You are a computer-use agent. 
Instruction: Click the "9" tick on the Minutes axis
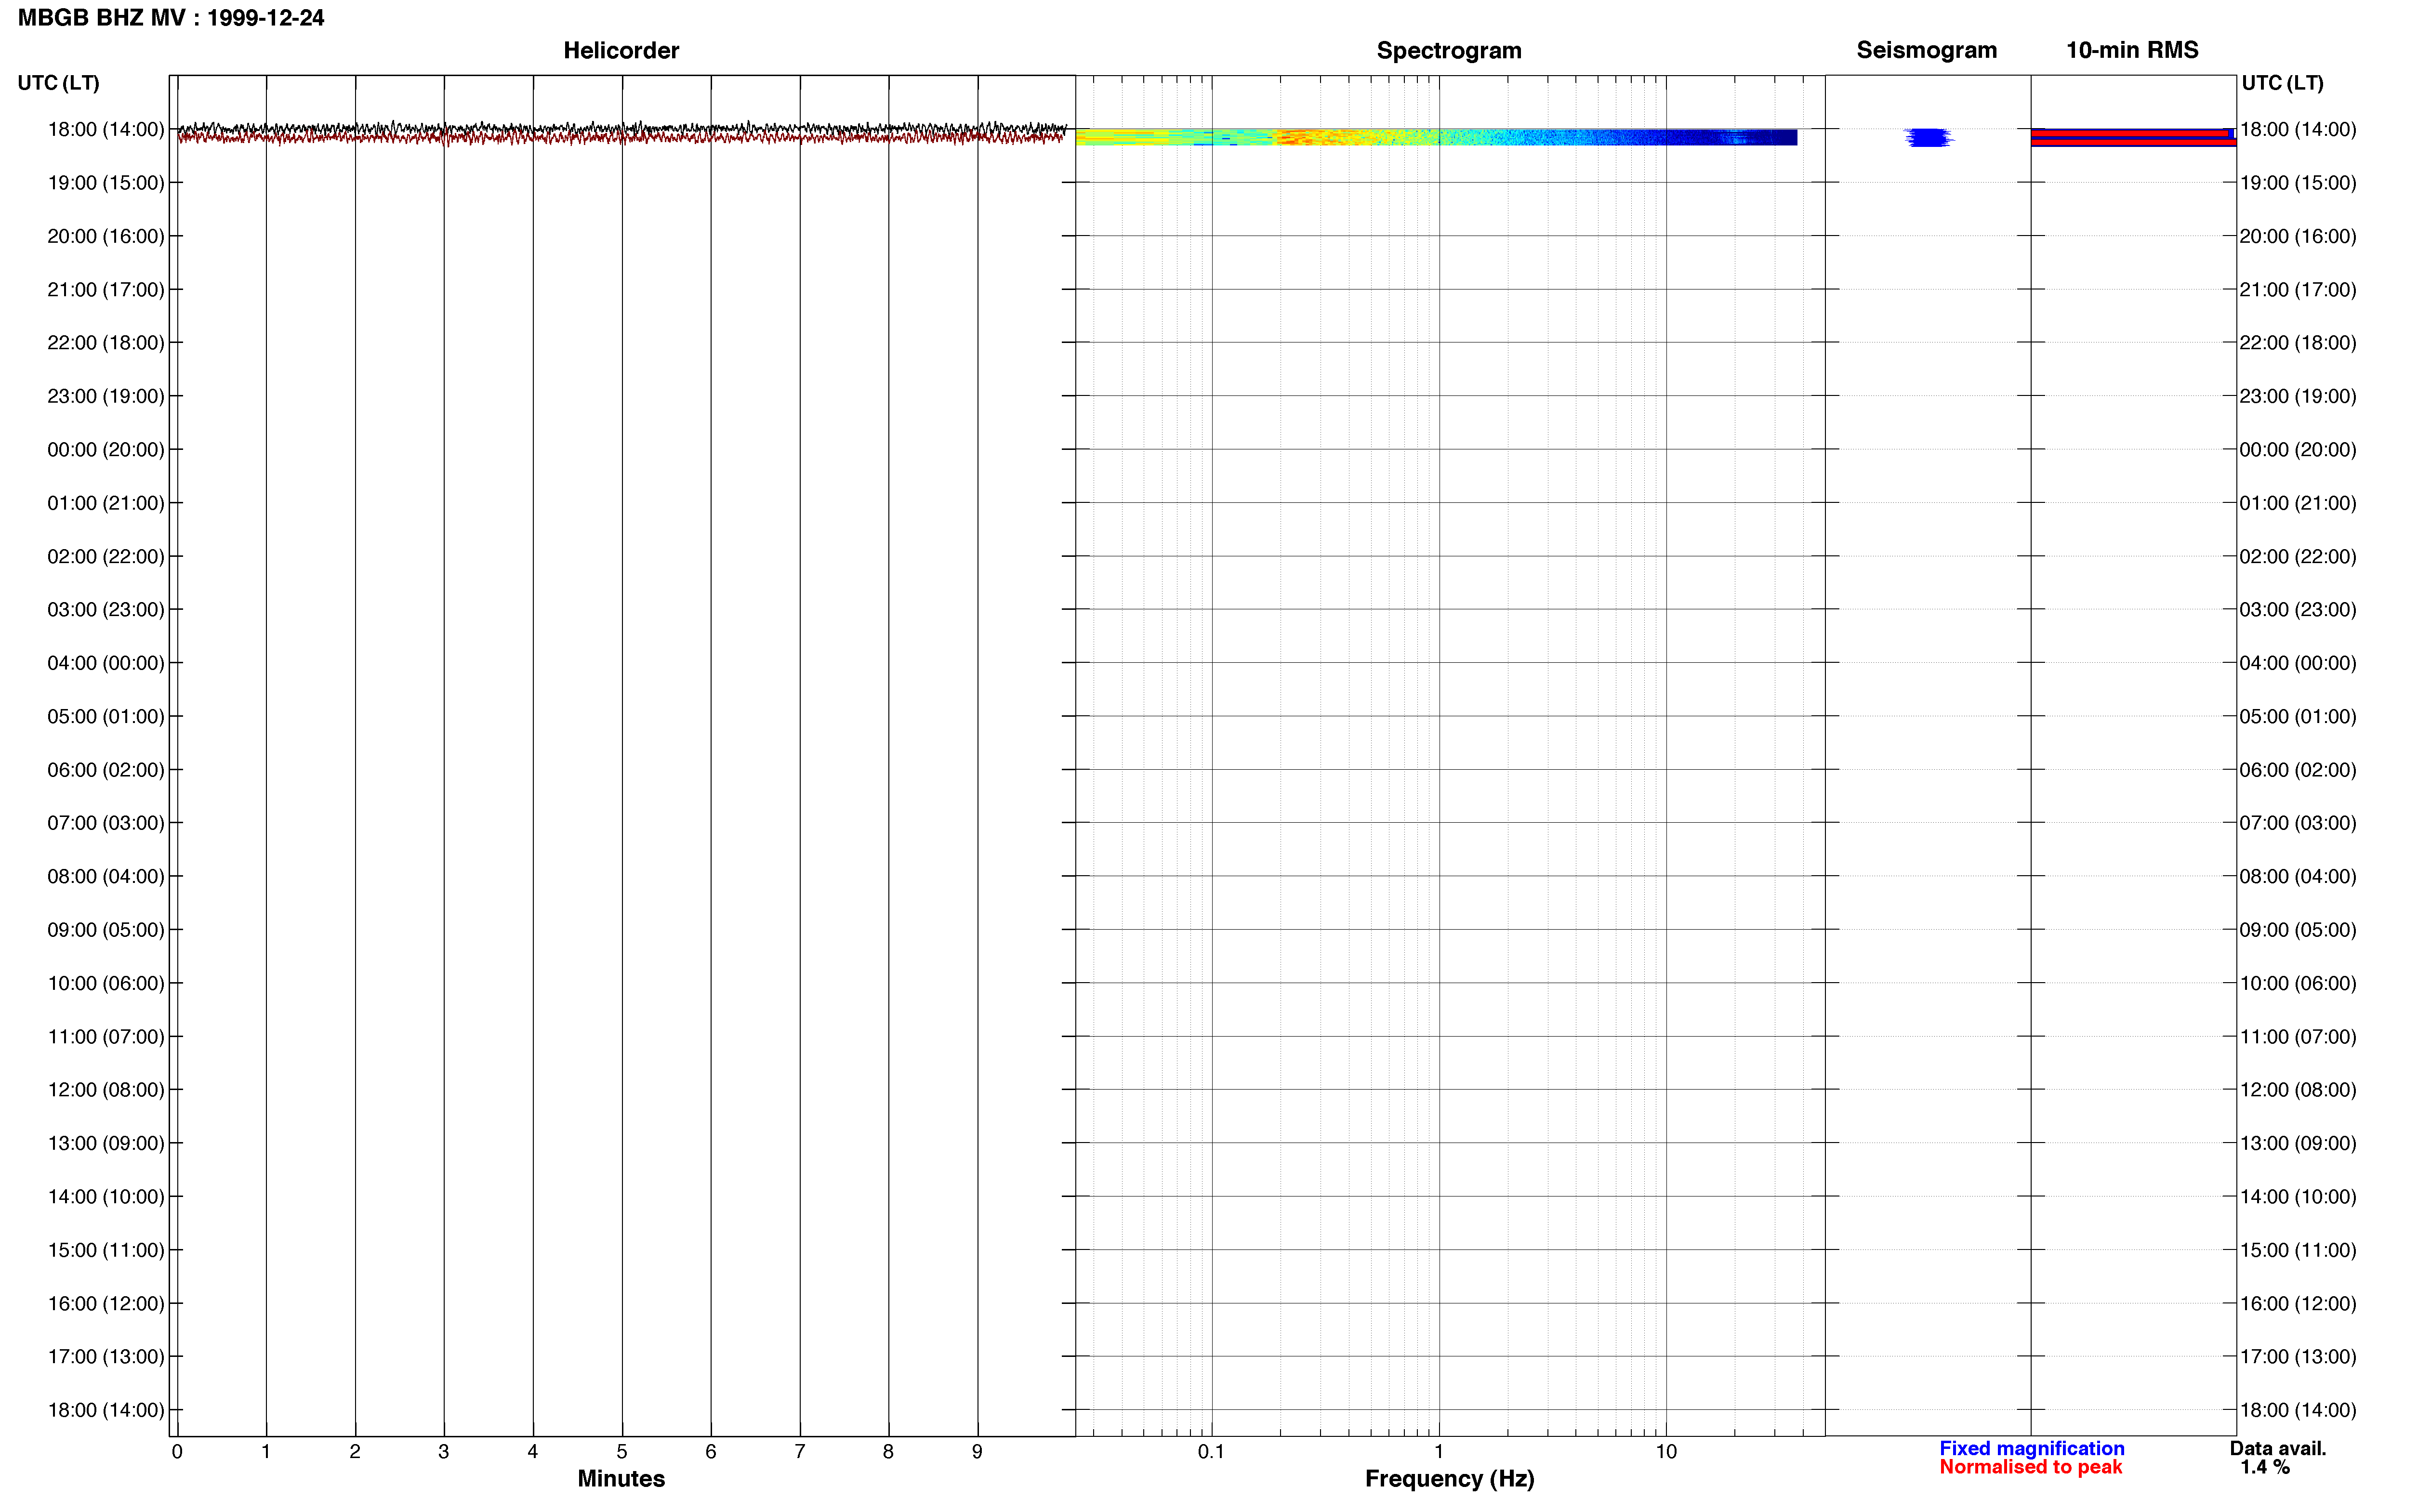pos(977,1452)
